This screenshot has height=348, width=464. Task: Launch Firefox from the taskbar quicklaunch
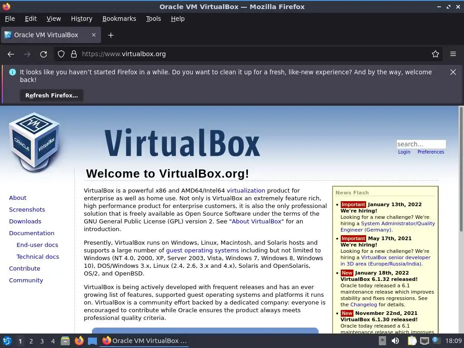tap(79, 341)
